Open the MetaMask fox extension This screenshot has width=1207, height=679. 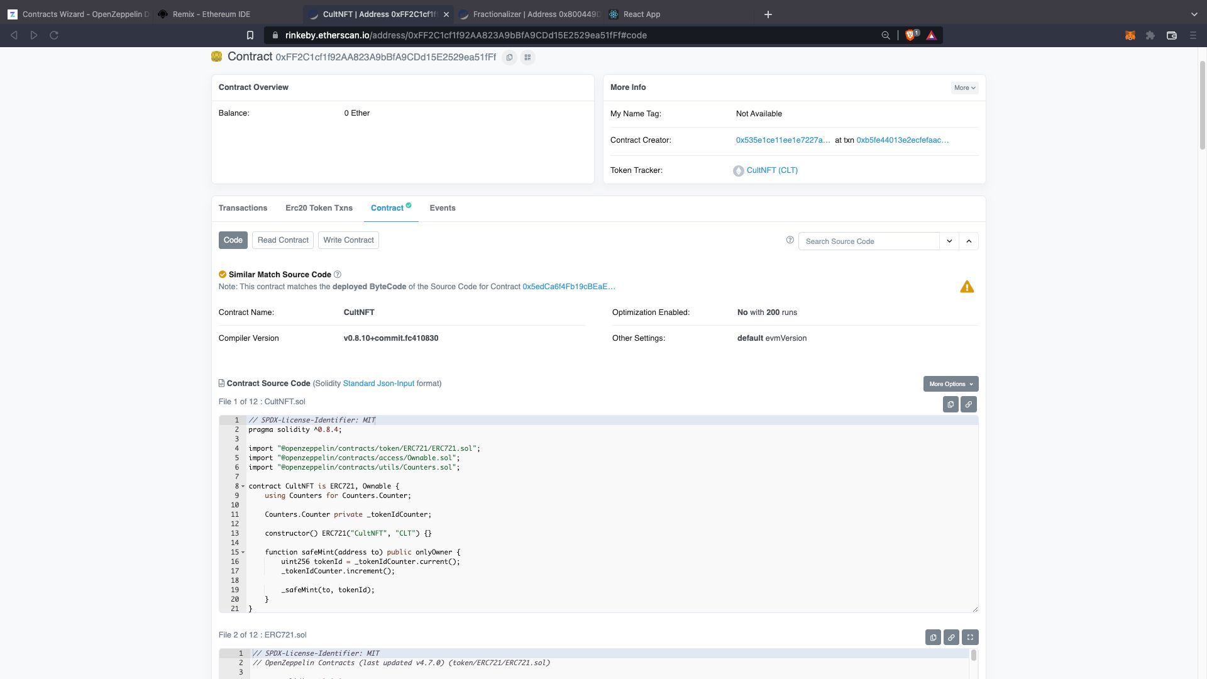click(x=1130, y=35)
